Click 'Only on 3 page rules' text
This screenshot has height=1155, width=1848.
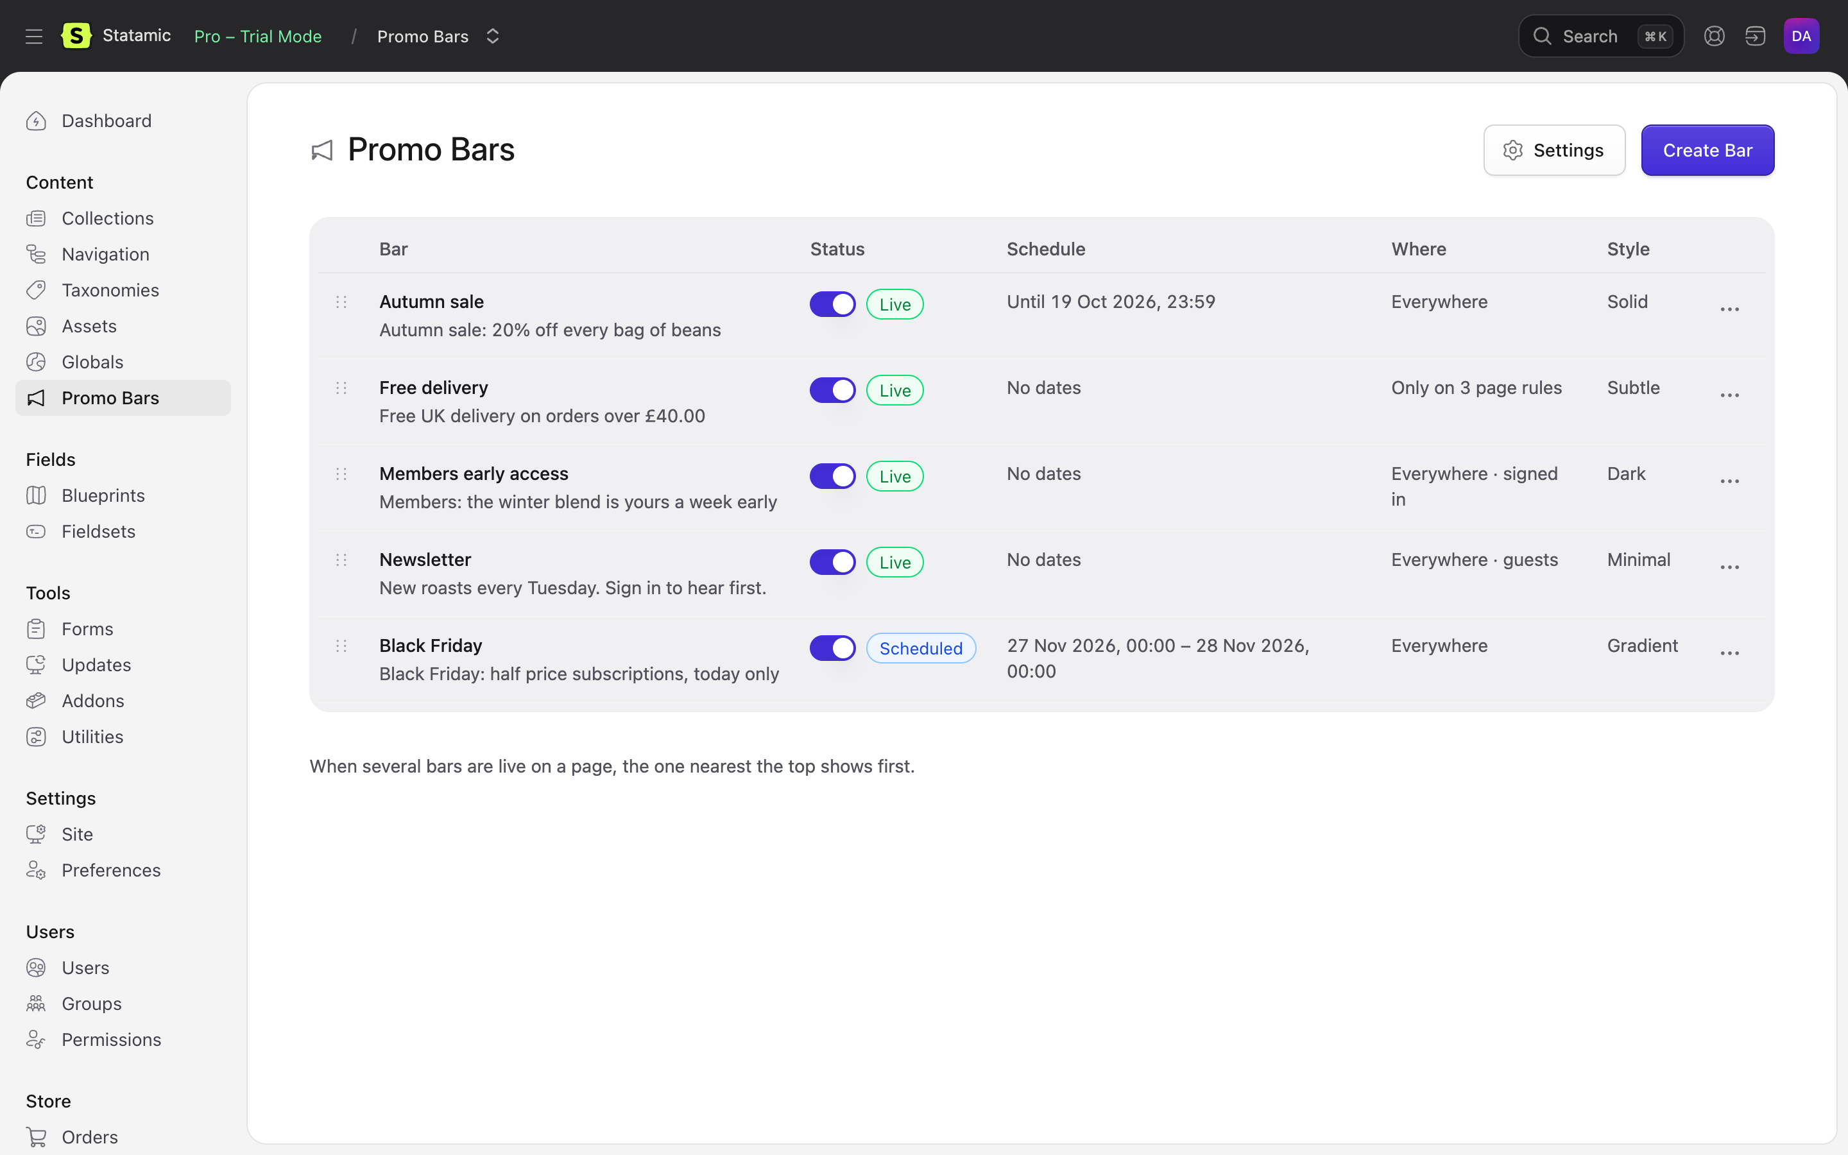(x=1476, y=388)
